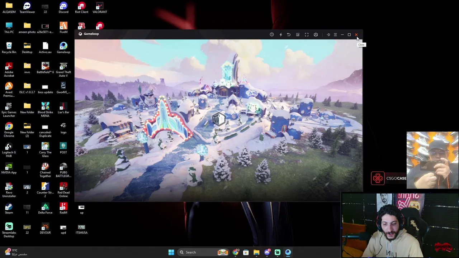Select the bios update desktop file
This screenshot has width=459, height=258.
pyautogui.click(x=45, y=88)
